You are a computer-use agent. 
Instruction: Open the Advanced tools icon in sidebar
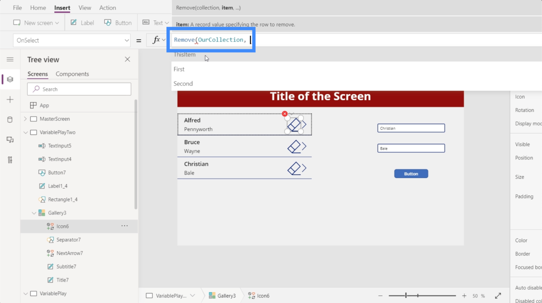(10, 160)
